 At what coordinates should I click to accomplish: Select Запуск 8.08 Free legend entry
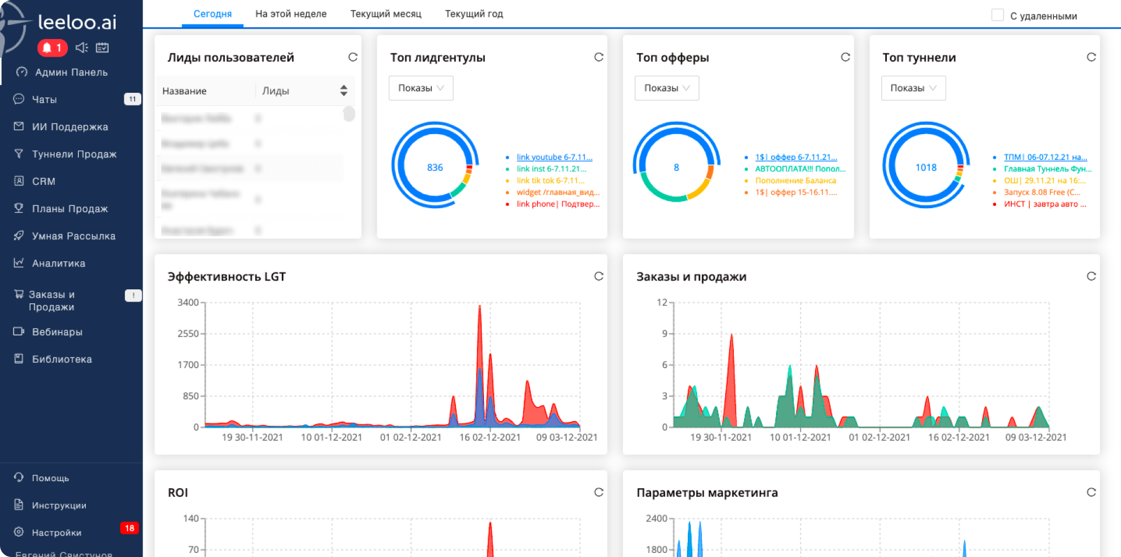(1042, 192)
